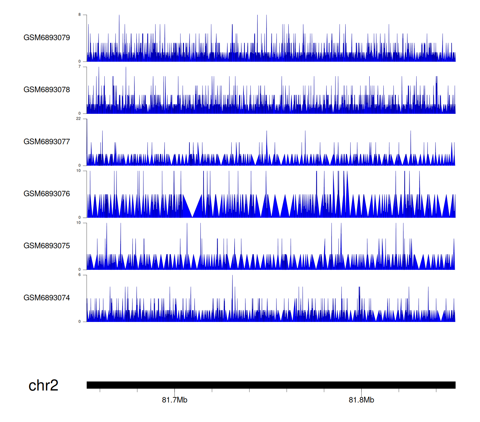Viewport: 480px width, 422px height.
Task: Click the 81.7Mb axis position label
Action: pos(174,400)
